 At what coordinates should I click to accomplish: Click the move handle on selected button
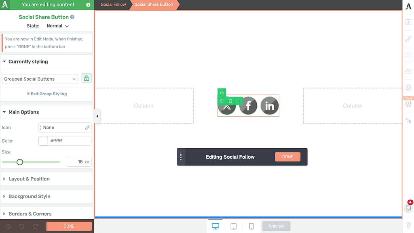point(222,101)
